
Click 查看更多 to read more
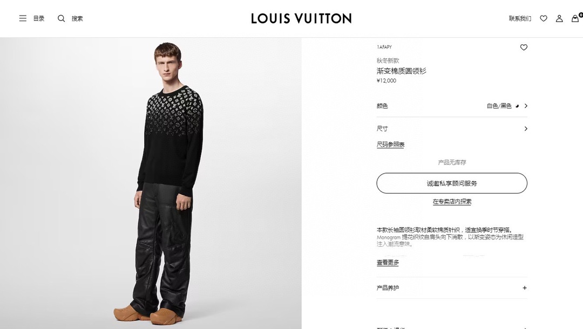[388, 263]
